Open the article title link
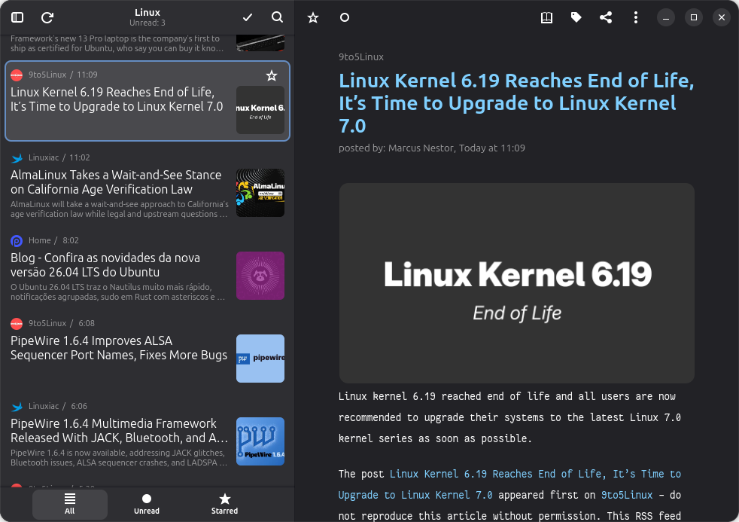This screenshot has width=739, height=522. (x=515, y=102)
